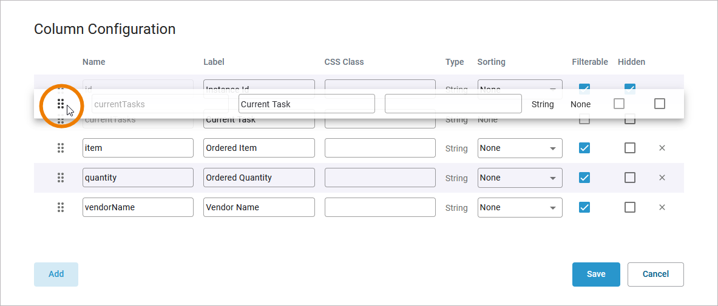Remove the vendorName column row
Viewport: 718px width, 306px height.
coord(662,207)
